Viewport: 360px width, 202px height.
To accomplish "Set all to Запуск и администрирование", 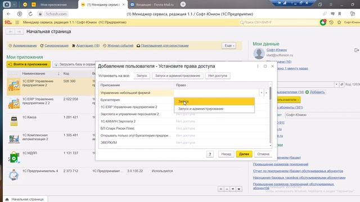I will [x=178, y=76].
